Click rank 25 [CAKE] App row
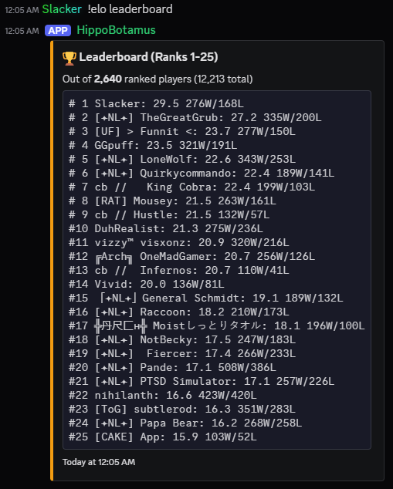393x489 pixels. coord(163,437)
